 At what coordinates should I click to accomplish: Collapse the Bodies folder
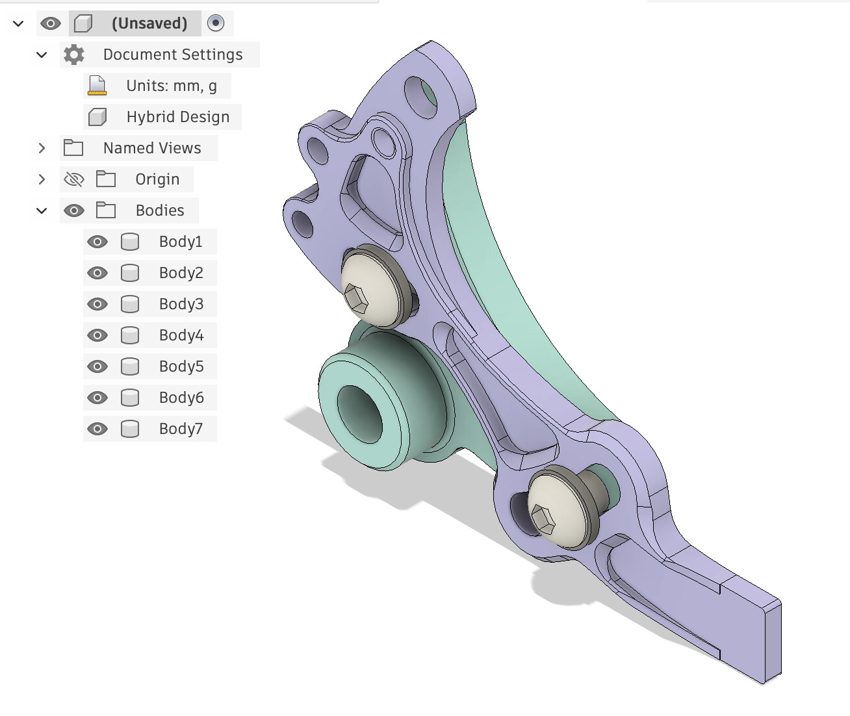pyautogui.click(x=42, y=211)
